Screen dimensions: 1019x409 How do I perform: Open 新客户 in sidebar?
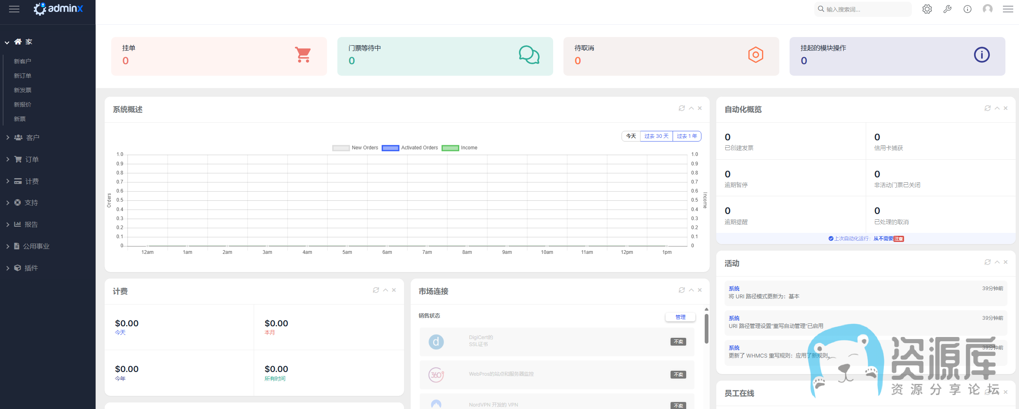click(x=23, y=61)
